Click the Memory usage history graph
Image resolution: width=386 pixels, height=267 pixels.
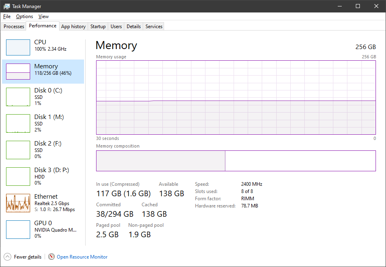click(x=236, y=97)
